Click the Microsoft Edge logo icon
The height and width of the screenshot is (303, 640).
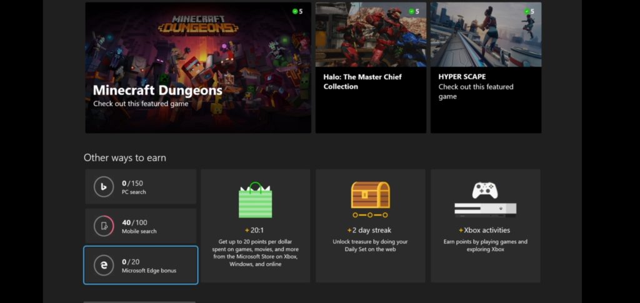104,265
